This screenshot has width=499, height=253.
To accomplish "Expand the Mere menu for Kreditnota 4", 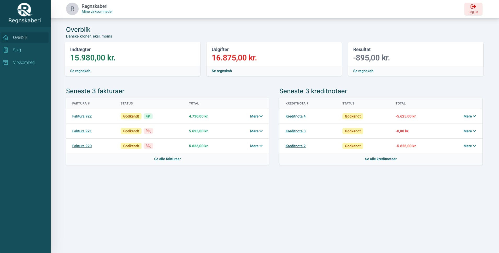I will [x=469, y=116].
